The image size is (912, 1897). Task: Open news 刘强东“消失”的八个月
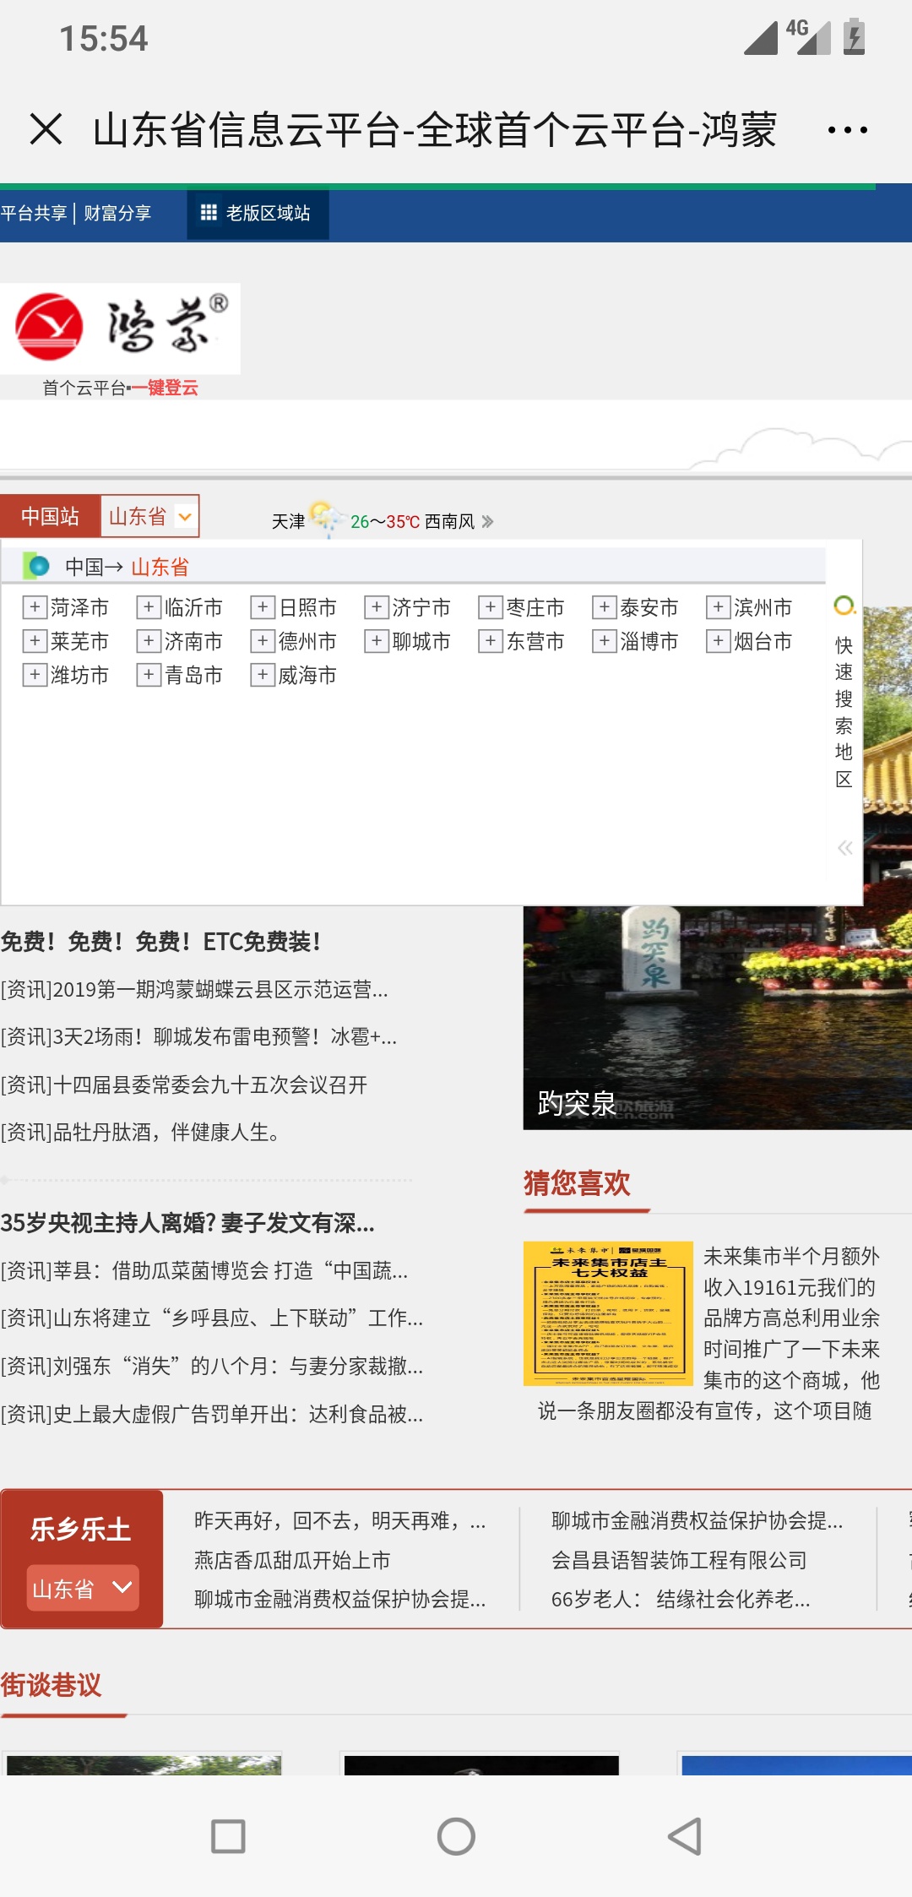(212, 1366)
